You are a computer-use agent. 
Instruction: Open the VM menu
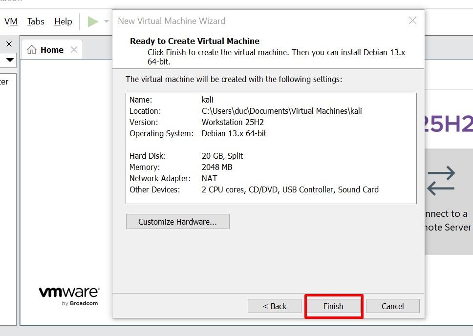point(11,21)
